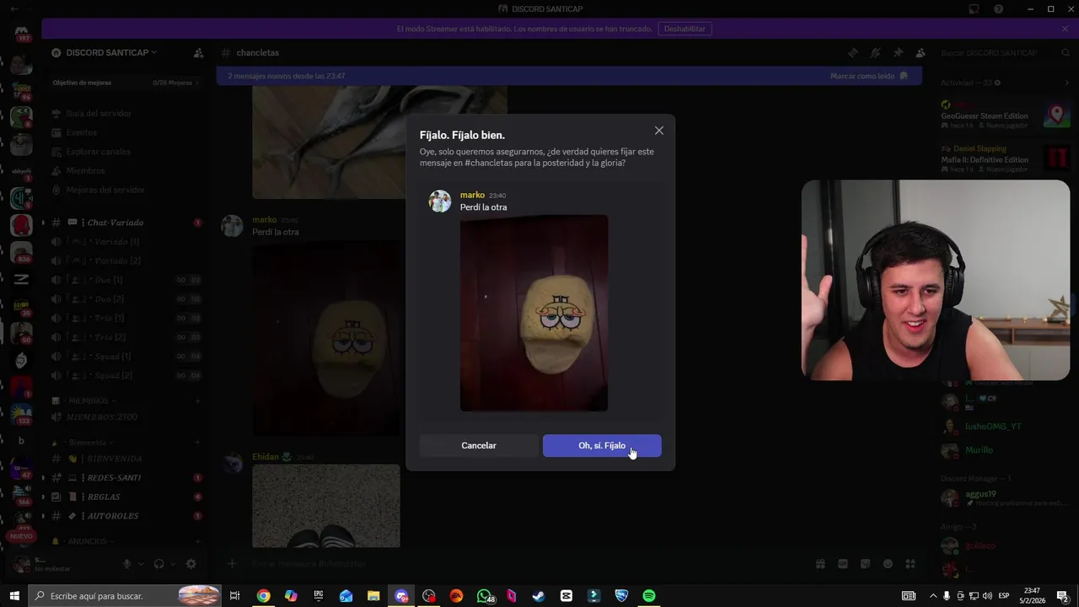1079x607 pixels.
Task: Open the slipper image in the pin dialog
Action: [x=534, y=313]
